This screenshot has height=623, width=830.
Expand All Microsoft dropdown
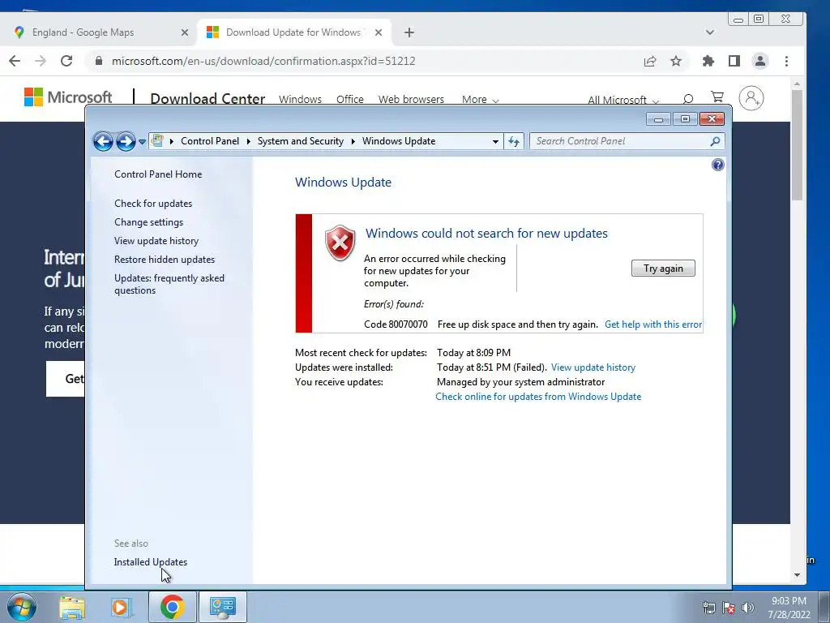[623, 100]
